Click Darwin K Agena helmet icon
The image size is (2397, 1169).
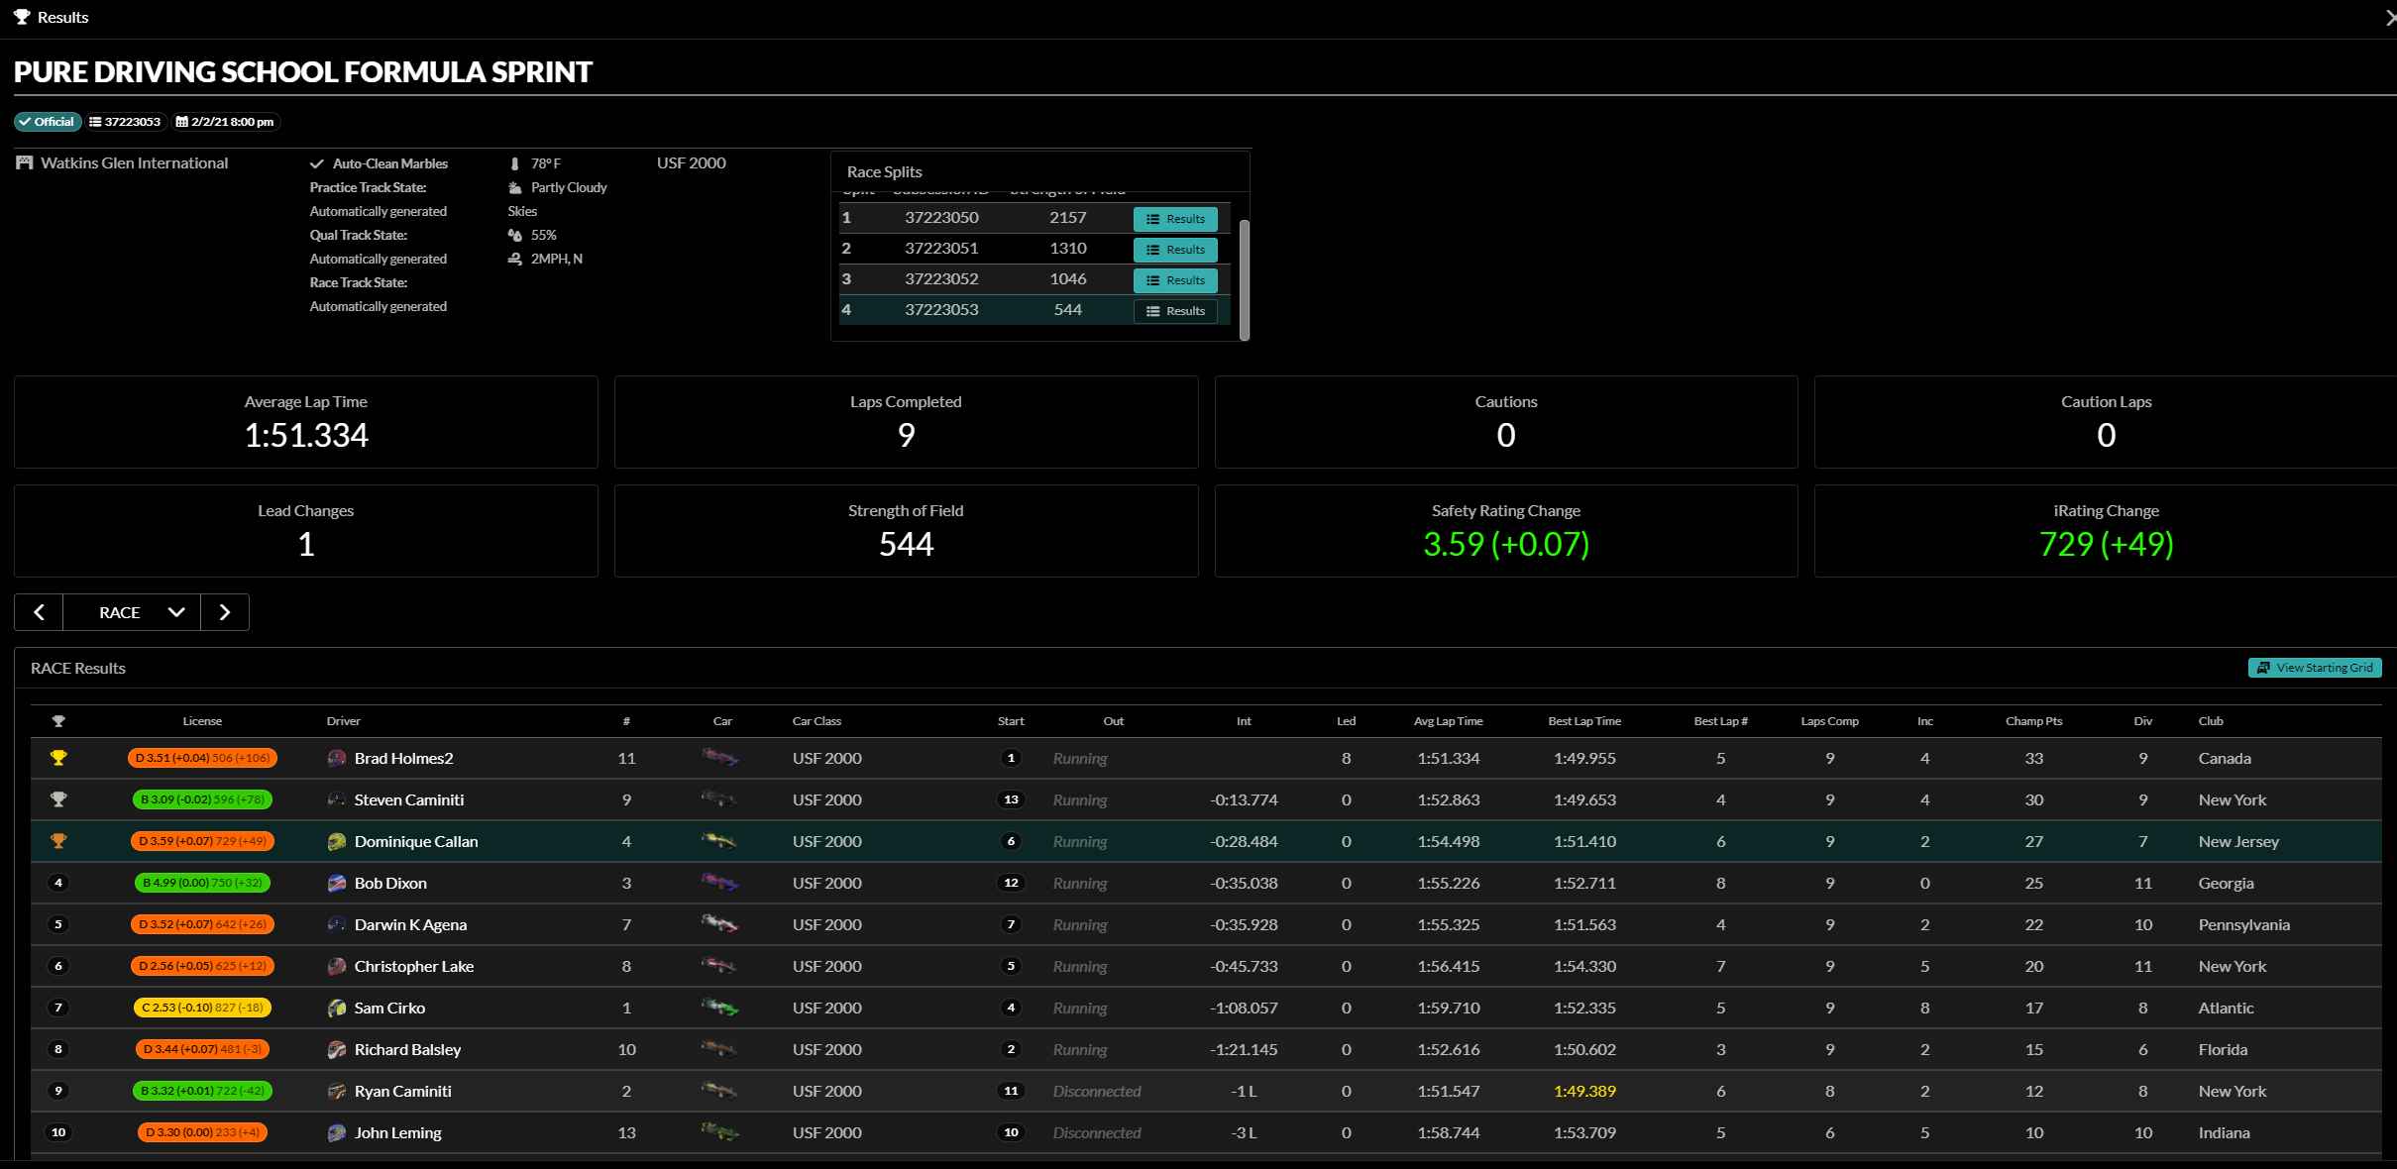pos(337,924)
